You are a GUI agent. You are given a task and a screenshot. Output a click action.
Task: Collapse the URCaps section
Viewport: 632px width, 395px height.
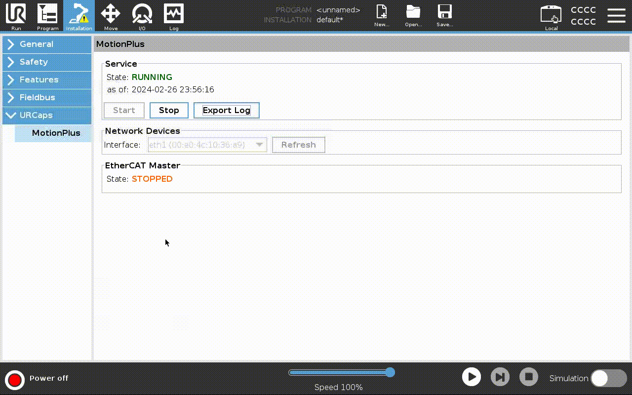[x=47, y=116]
